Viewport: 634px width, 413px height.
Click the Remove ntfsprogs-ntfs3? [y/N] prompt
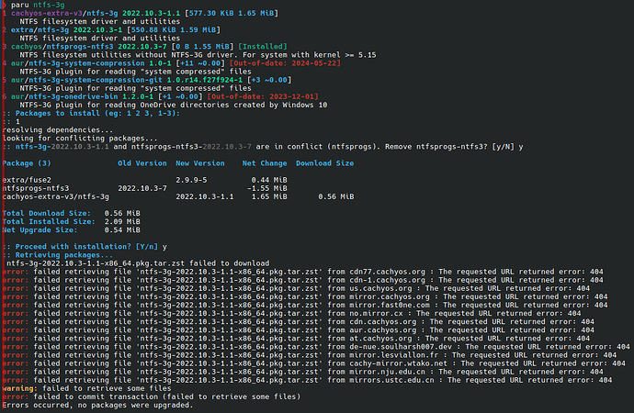click(x=449, y=147)
